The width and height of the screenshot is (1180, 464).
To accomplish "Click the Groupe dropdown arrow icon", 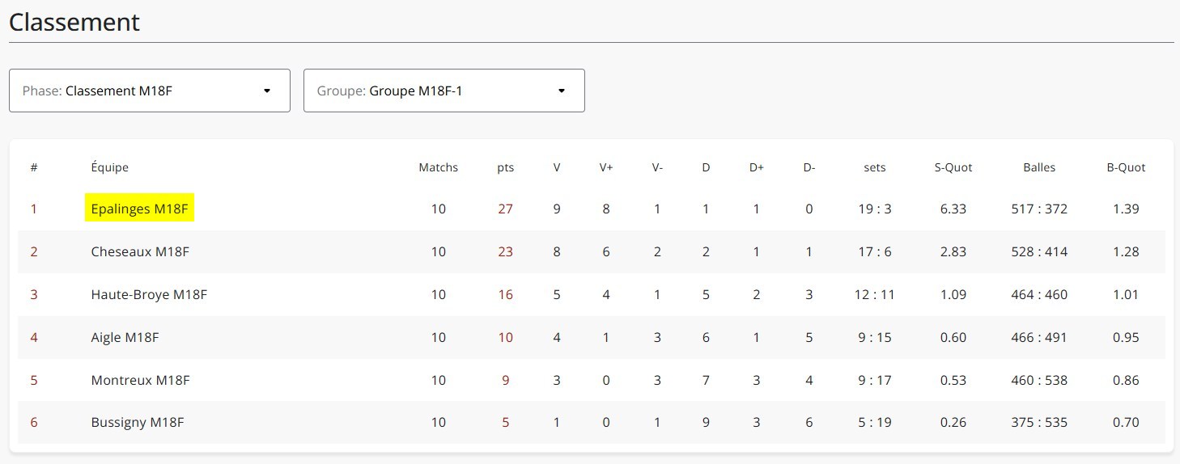I will pos(562,91).
